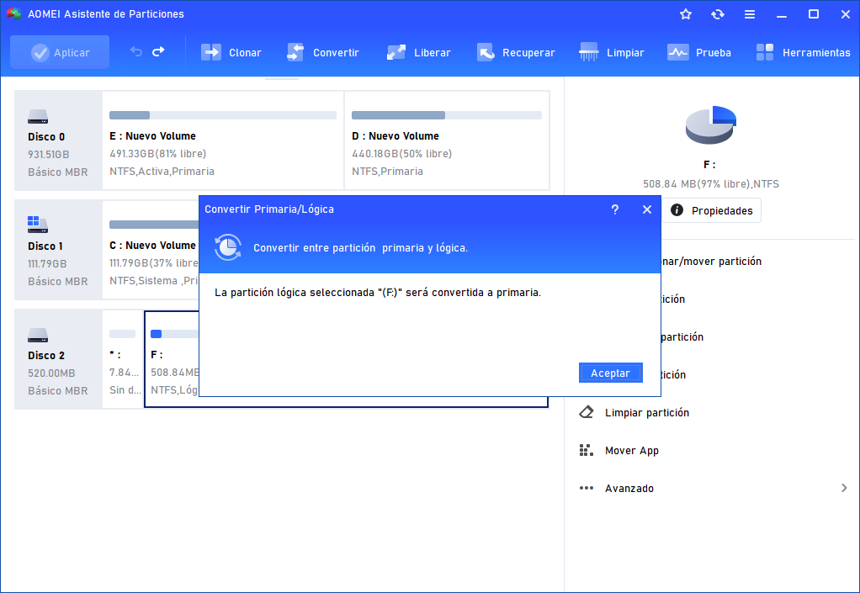Click the refresh icon in title bar
Image resolution: width=860 pixels, height=593 pixels.
click(x=718, y=14)
